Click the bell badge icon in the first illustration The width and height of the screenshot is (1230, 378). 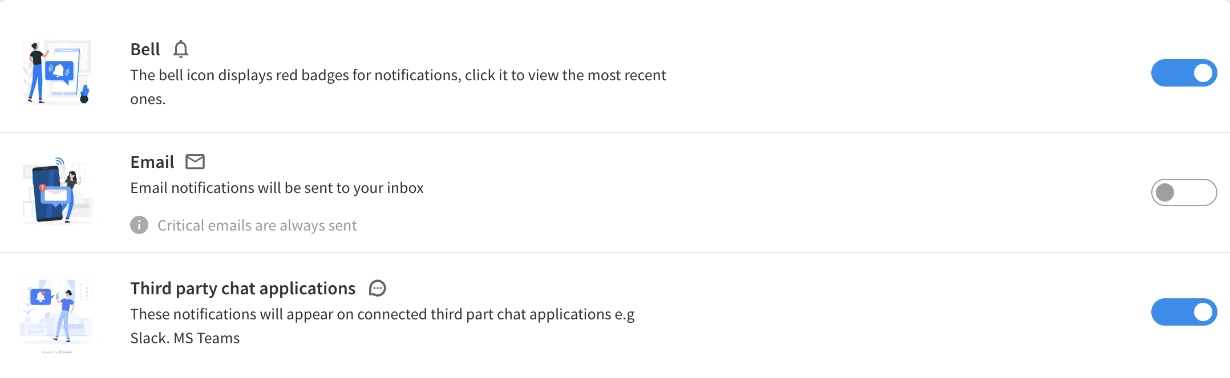tap(59, 69)
